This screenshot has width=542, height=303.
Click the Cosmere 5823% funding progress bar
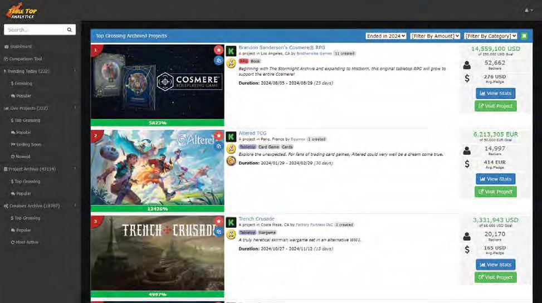tap(157, 123)
